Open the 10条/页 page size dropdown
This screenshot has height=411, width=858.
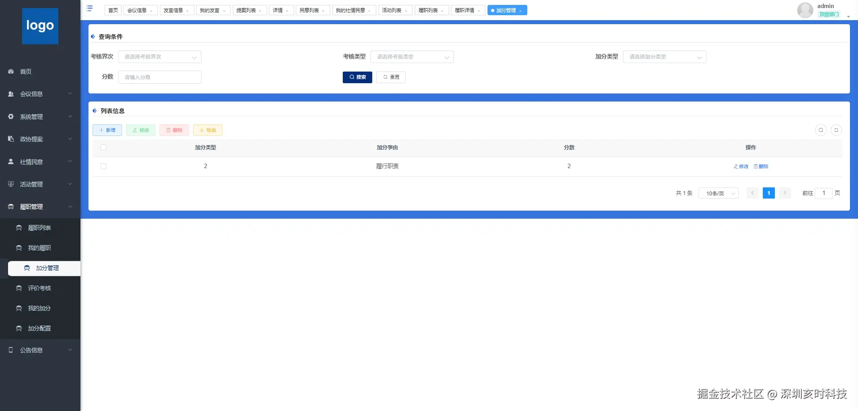(x=719, y=193)
